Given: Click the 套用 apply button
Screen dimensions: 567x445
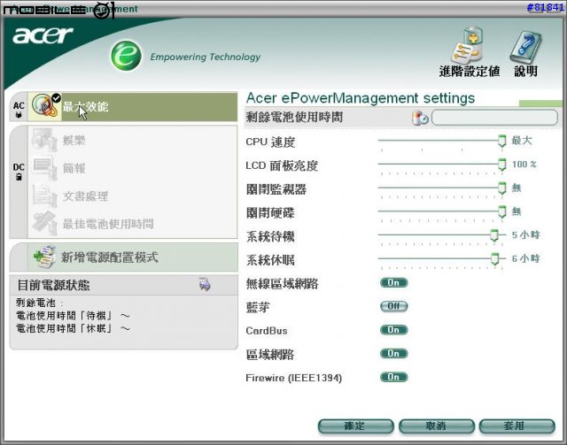Looking at the screenshot, I should coord(517,426).
